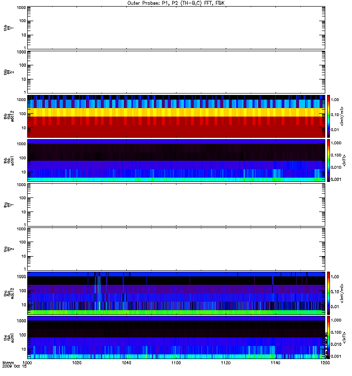Screen dimensions: 352x376
Task: Click the '2009 Oct 15' date label
Action: click(15, 367)
